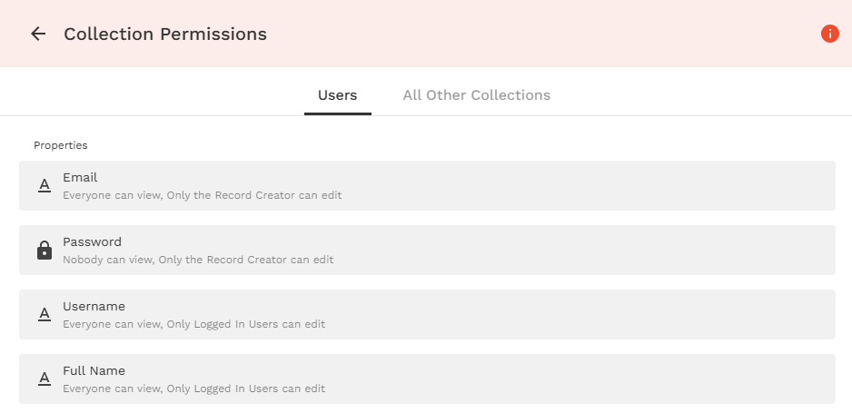Click the text-type icon beside Email

pos(44,186)
